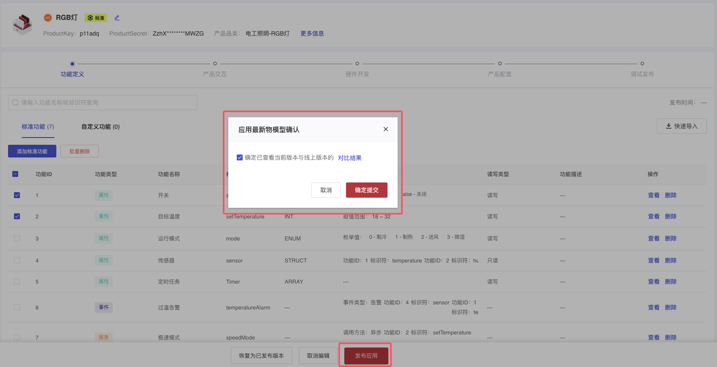
Task: Click the temperatureAlarm identifier cell
Action: [248, 308]
